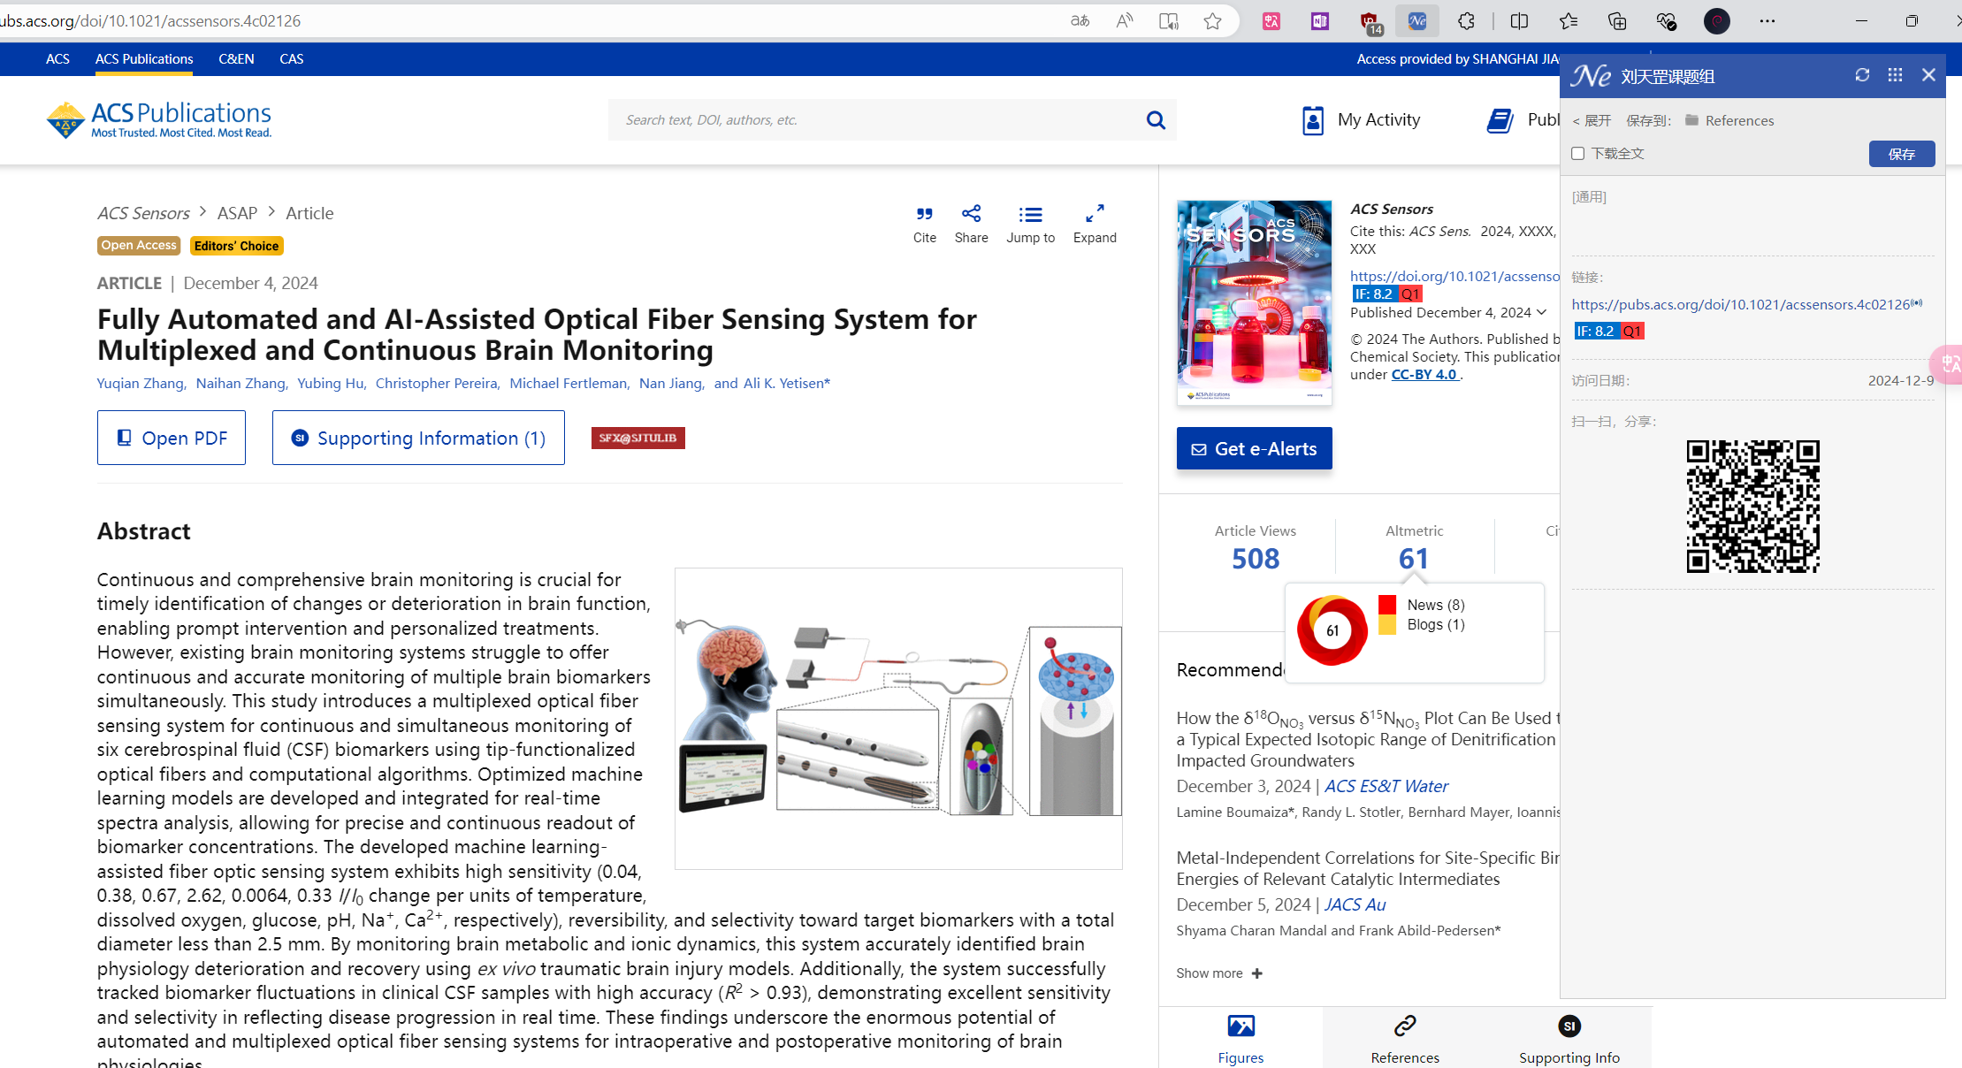Click the red News color swatch
The width and height of the screenshot is (1962, 1068).
tap(1387, 605)
